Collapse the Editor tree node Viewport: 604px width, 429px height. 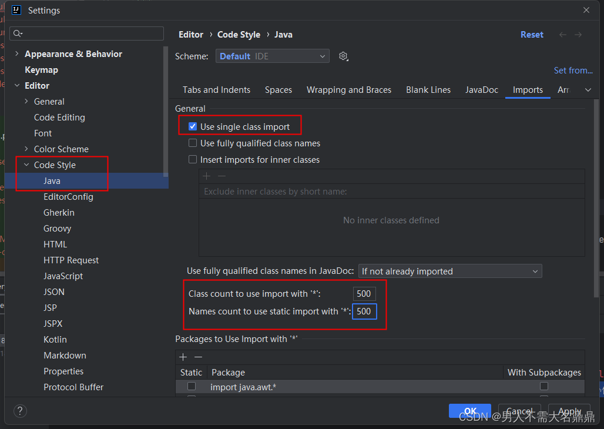pyautogui.click(x=17, y=85)
